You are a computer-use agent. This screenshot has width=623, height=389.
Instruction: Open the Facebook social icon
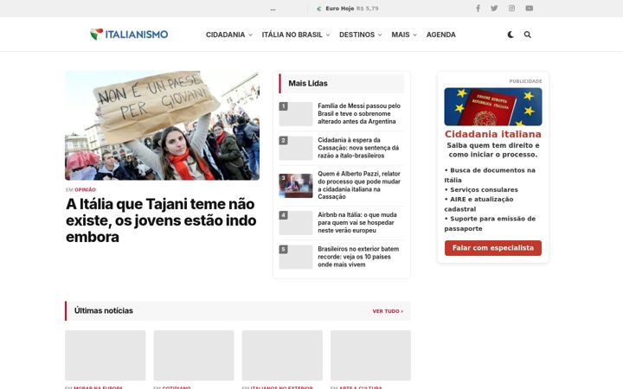coord(478,9)
